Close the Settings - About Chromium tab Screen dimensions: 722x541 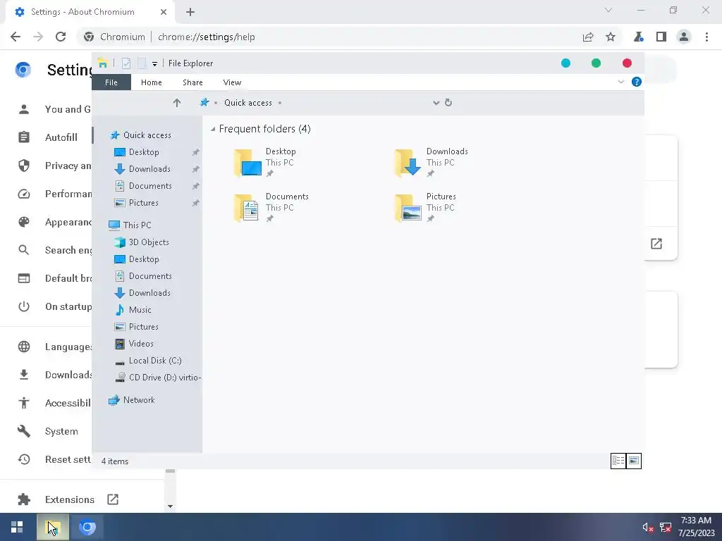pos(164,12)
